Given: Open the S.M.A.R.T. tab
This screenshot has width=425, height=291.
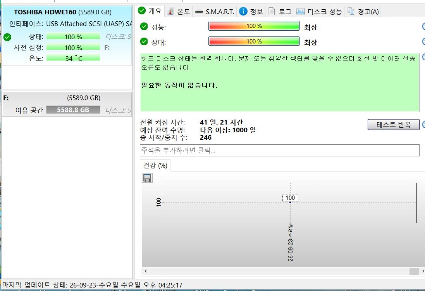Looking at the screenshot, I should point(215,12).
